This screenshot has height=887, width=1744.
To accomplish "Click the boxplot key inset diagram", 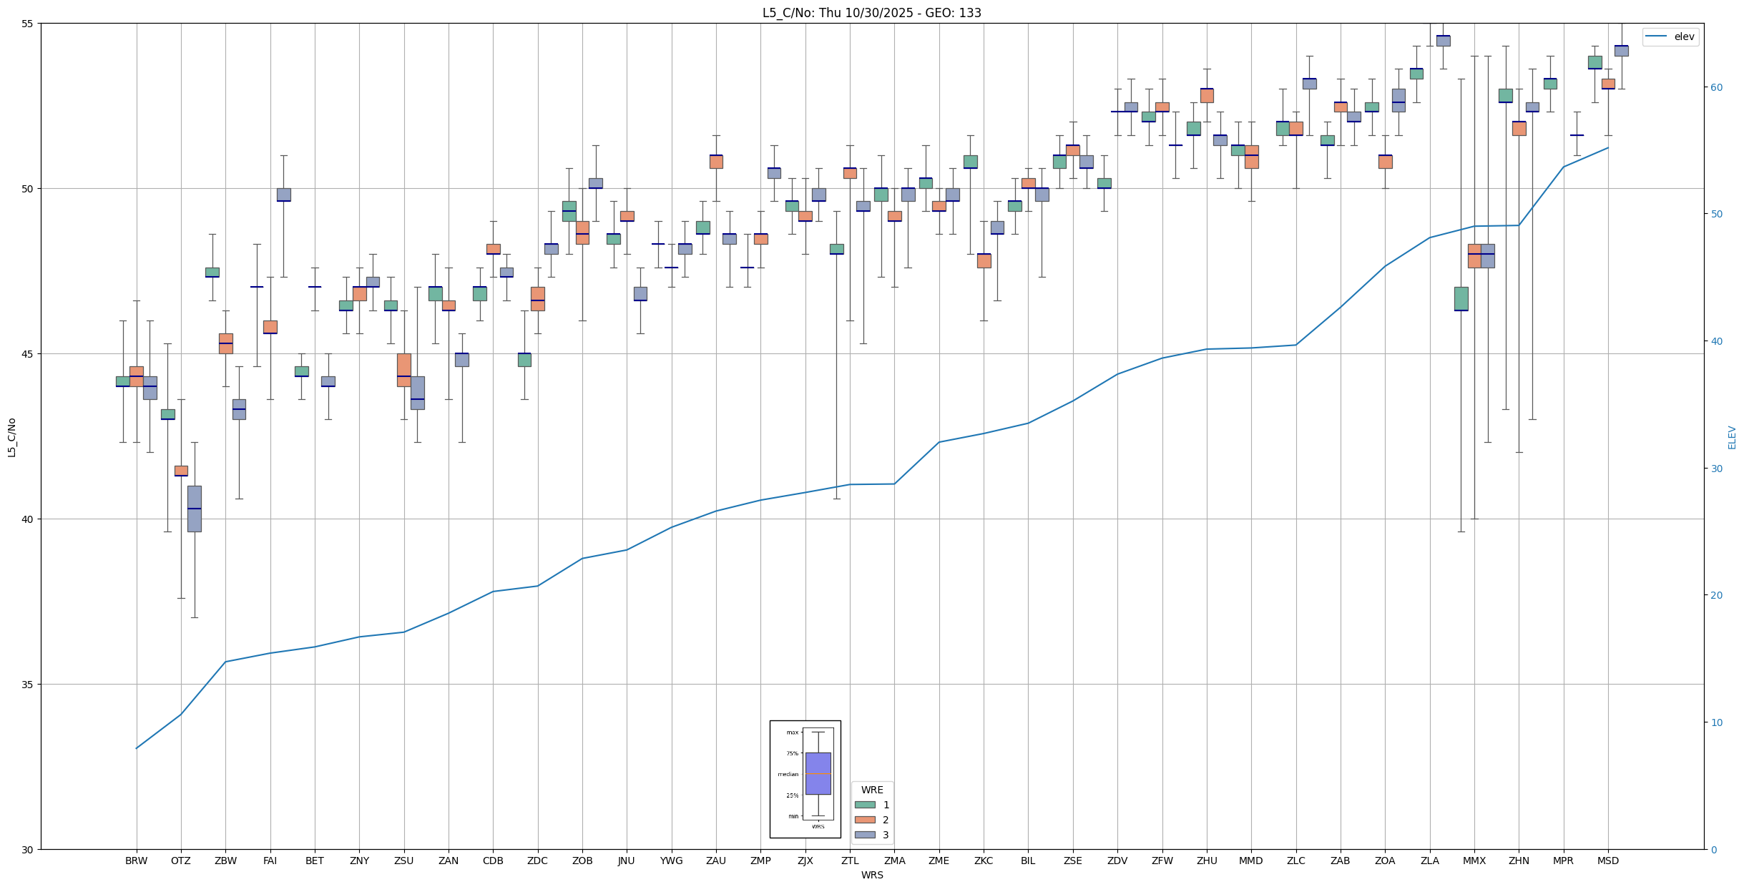I will [x=805, y=778].
